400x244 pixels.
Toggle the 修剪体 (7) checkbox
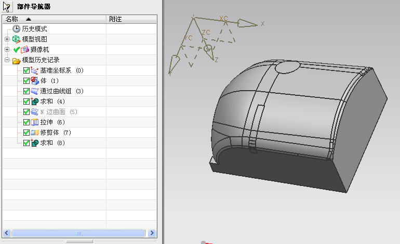click(x=26, y=133)
